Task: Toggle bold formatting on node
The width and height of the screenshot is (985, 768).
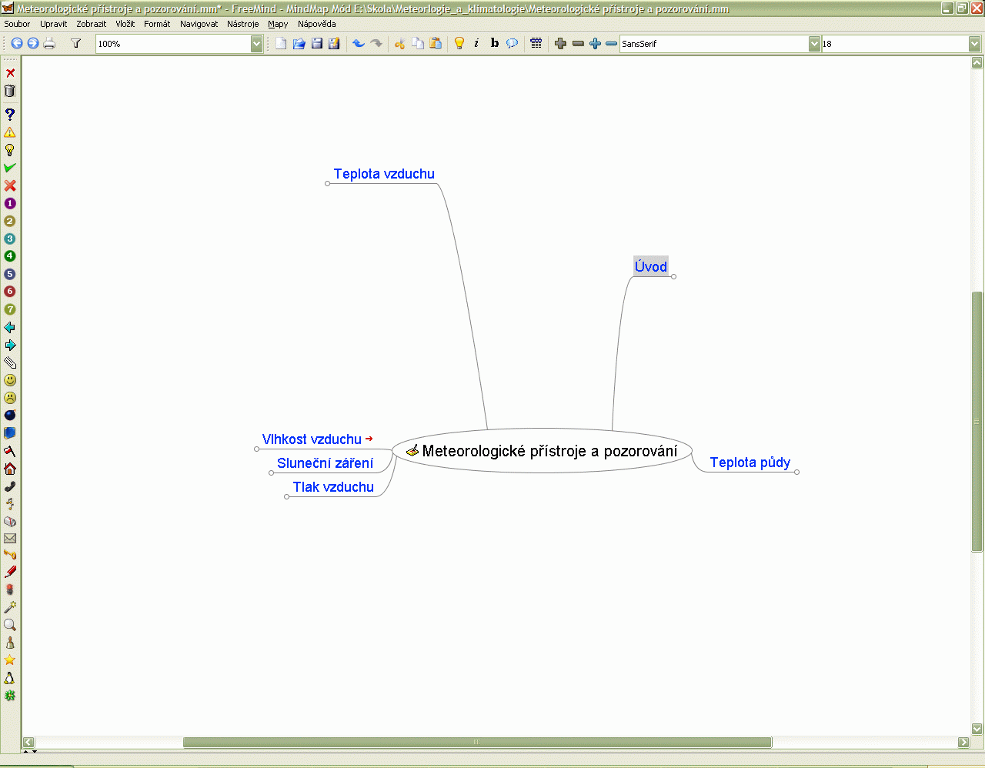Action: (494, 44)
